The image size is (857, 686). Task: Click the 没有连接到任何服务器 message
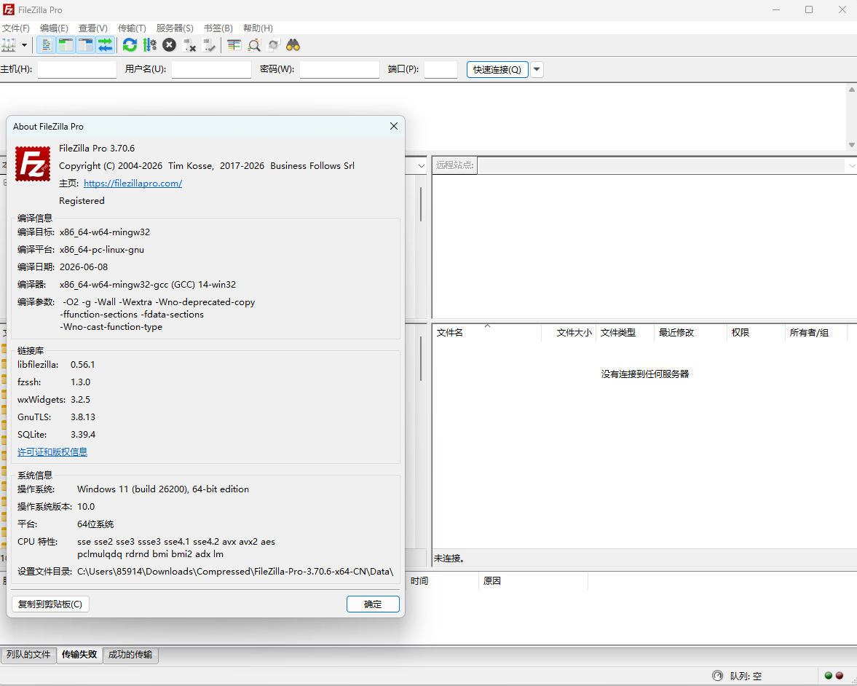click(645, 374)
